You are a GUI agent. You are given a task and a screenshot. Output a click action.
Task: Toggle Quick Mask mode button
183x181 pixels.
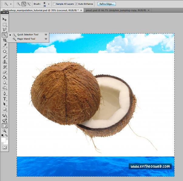pyautogui.click(x=5, y=147)
